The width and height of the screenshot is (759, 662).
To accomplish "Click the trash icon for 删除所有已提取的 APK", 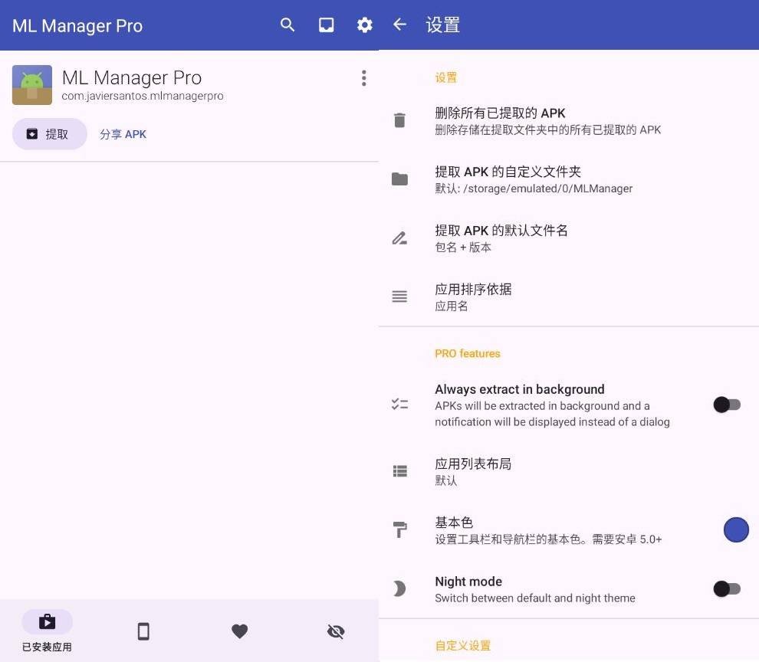I will (x=399, y=120).
